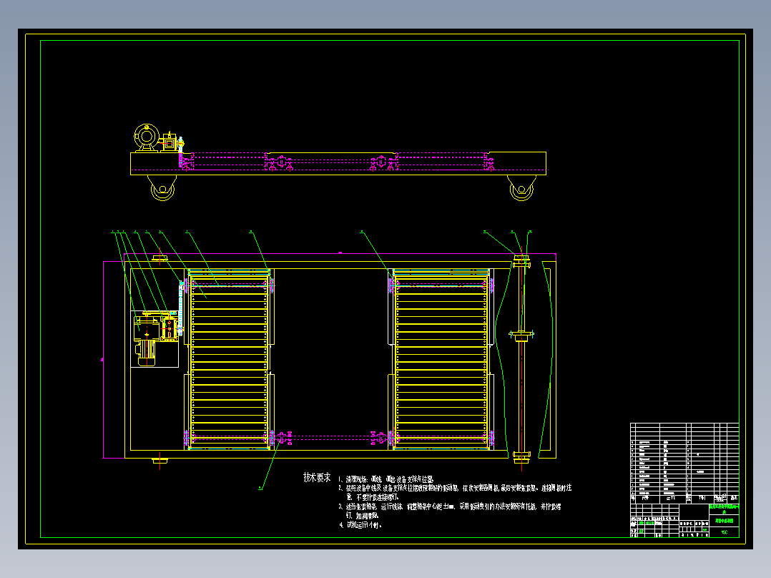The width and height of the screenshot is (771, 578).
Task: Select the middle bearing on the right shaft
Action: tap(521, 336)
